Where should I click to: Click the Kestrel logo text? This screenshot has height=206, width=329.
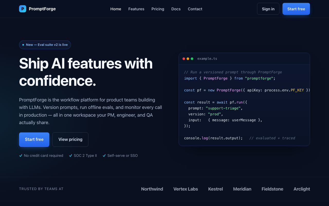pyautogui.click(x=215, y=189)
